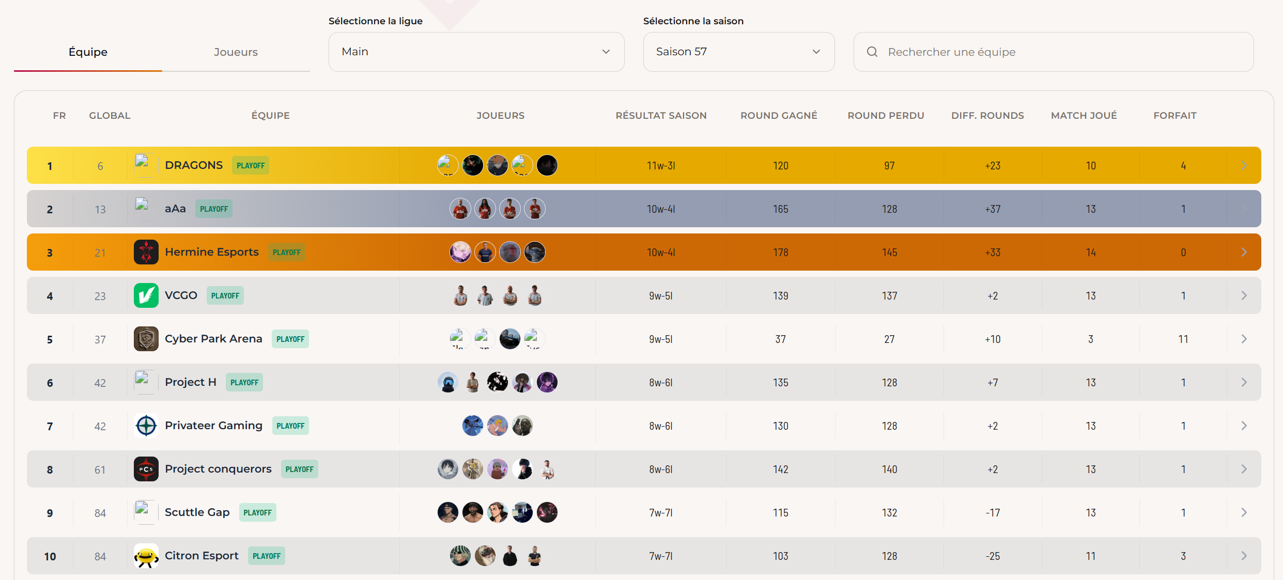Focus the Rechercher une équipe search field
1283x580 pixels.
coord(1054,52)
